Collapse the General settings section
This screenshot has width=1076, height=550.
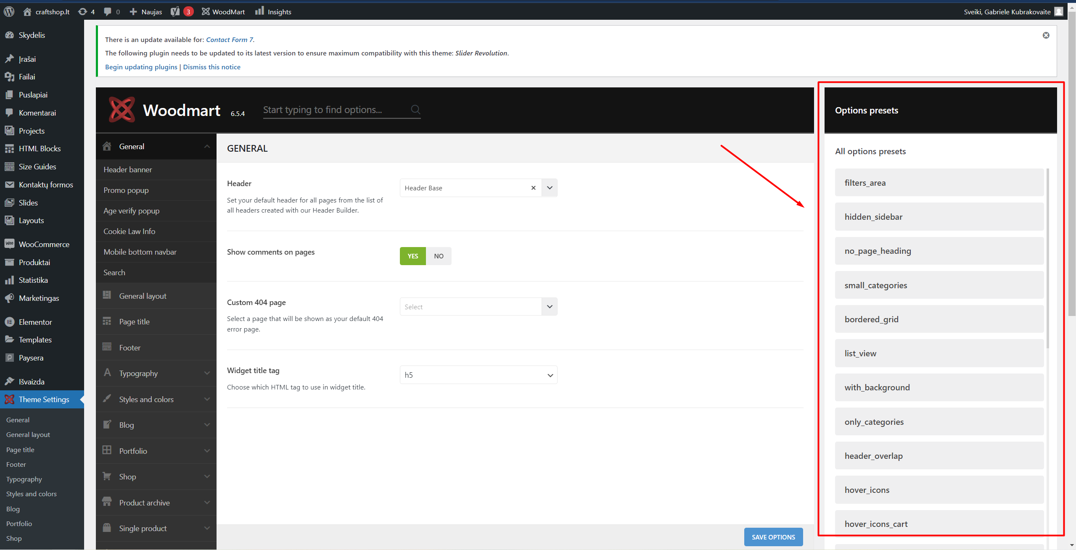click(207, 147)
